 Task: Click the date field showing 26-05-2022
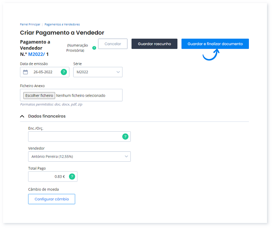pos(43,72)
